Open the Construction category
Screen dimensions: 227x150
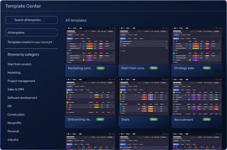pyautogui.click(x=16, y=114)
